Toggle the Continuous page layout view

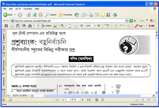[x=143, y=100]
